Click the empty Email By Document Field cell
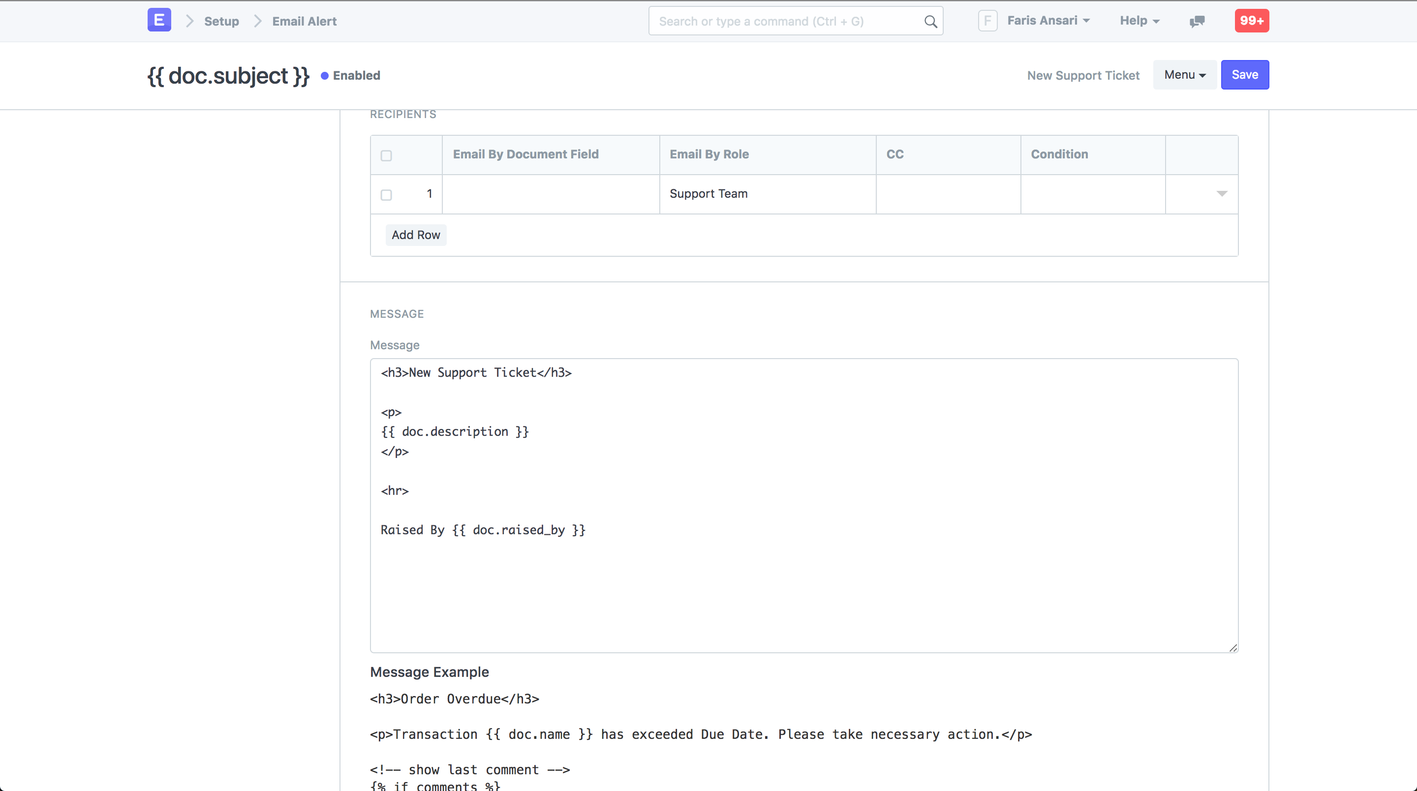The image size is (1417, 791). click(x=551, y=194)
